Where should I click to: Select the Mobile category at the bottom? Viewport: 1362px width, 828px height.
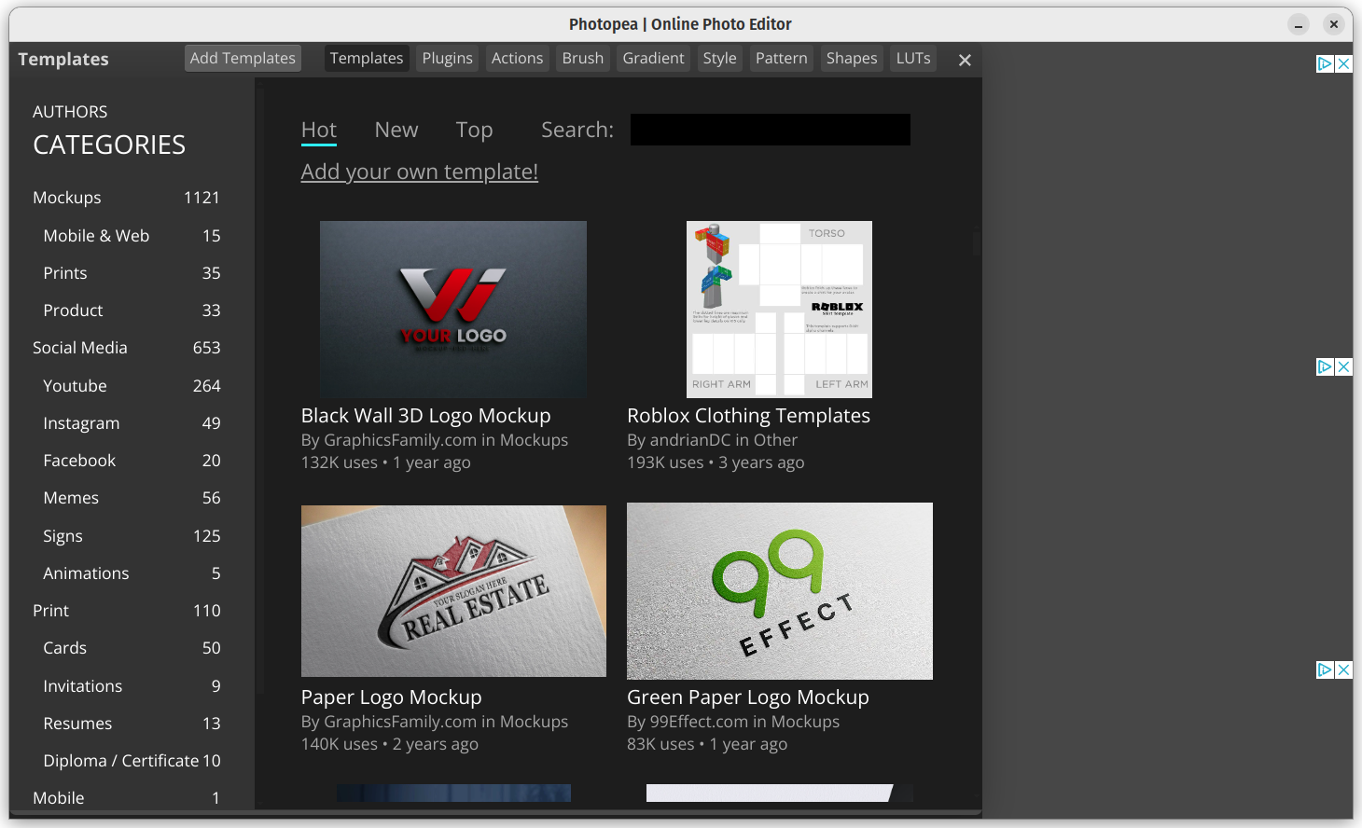126,798
